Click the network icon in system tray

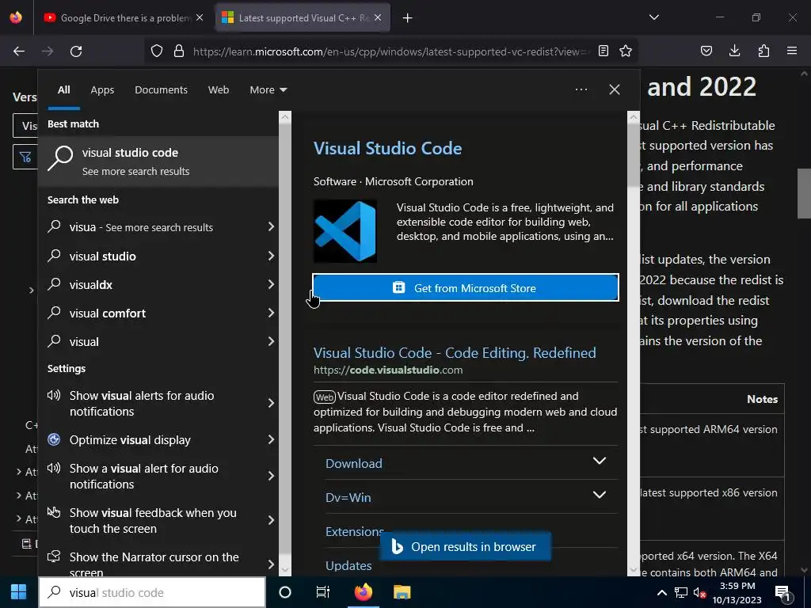click(x=680, y=593)
